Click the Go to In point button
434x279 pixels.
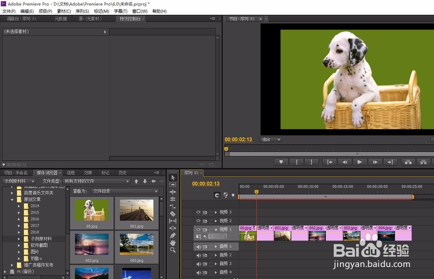pos(329,162)
